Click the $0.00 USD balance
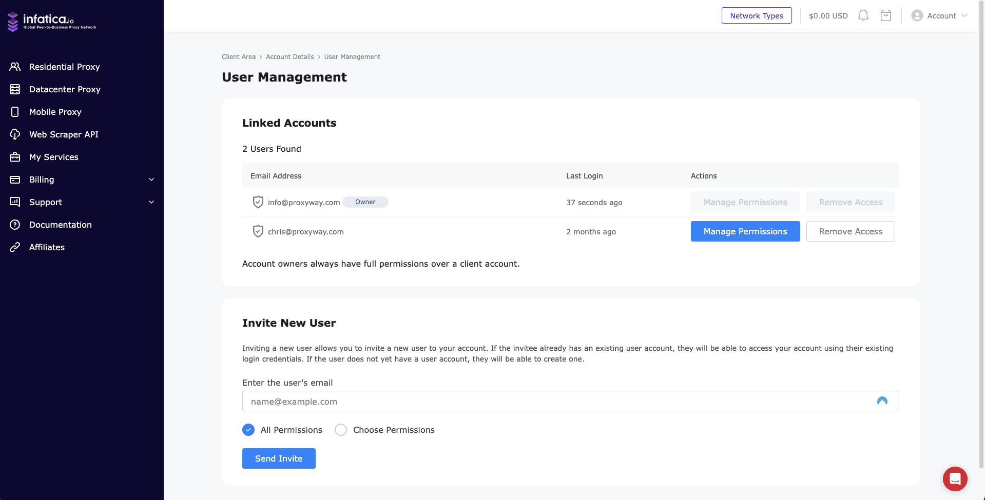The height and width of the screenshot is (500, 985). pos(828,16)
